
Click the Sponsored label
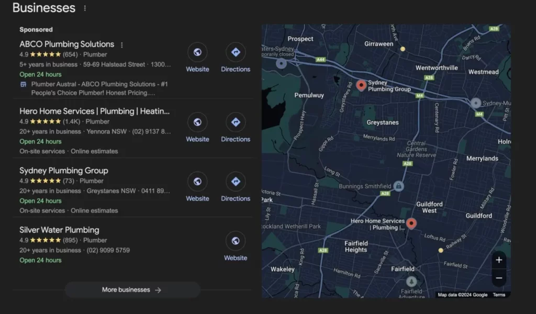coord(36,29)
